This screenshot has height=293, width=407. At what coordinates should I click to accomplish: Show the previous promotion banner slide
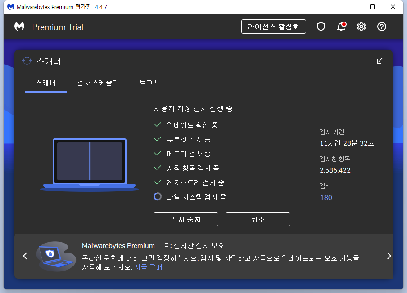(x=25, y=256)
